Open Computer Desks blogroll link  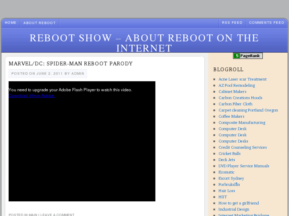(233, 141)
